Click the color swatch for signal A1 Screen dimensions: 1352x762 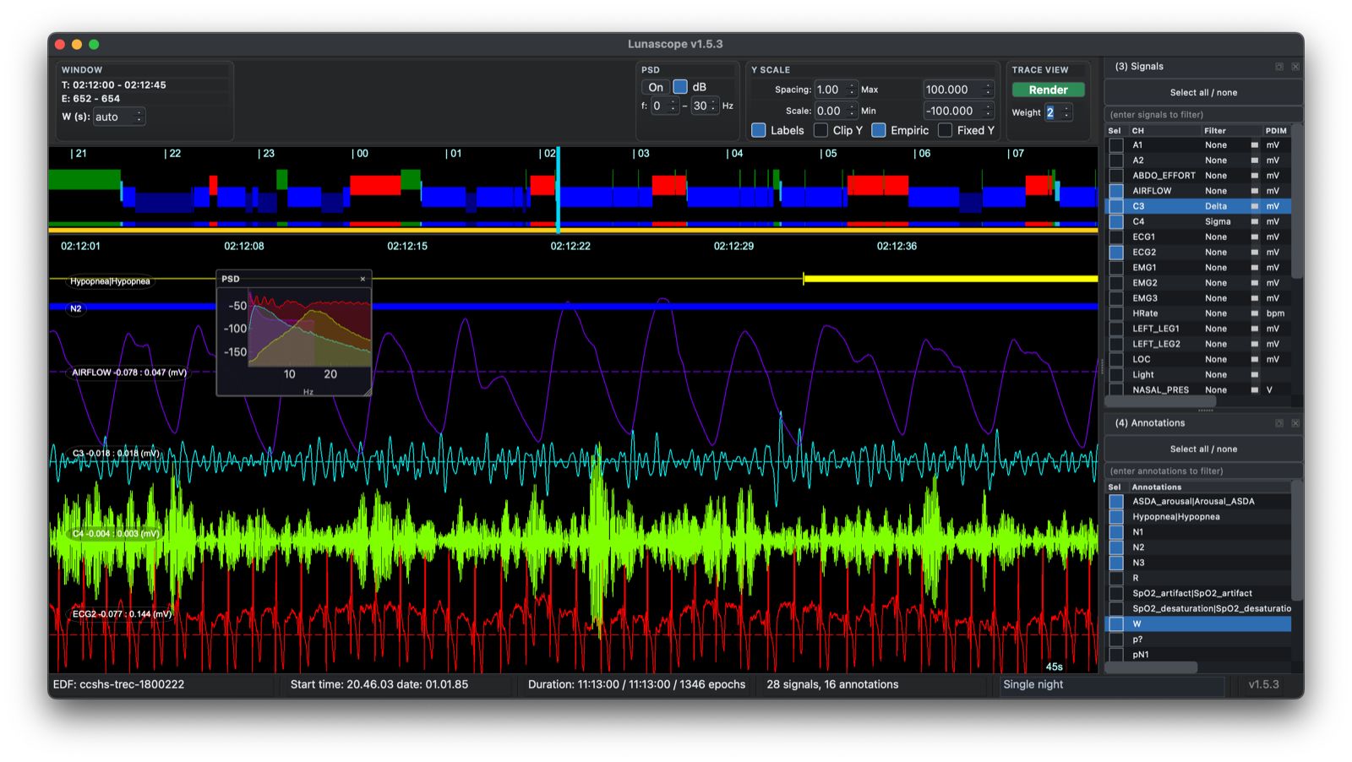coord(1255,145)
